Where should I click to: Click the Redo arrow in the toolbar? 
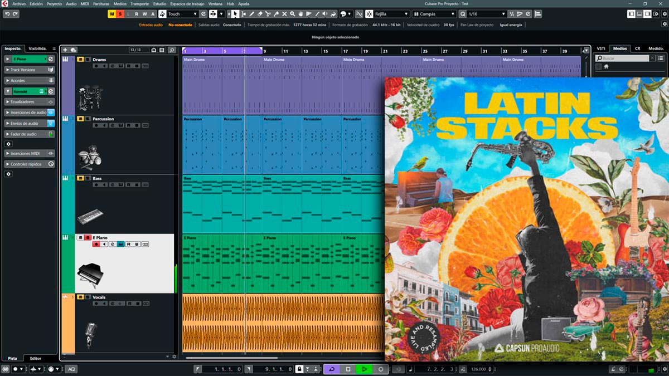16,14
